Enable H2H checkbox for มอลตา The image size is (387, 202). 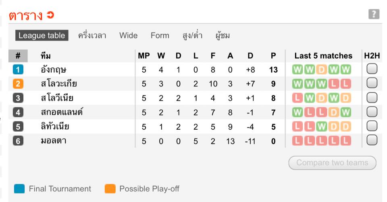[x=372, y=140]
